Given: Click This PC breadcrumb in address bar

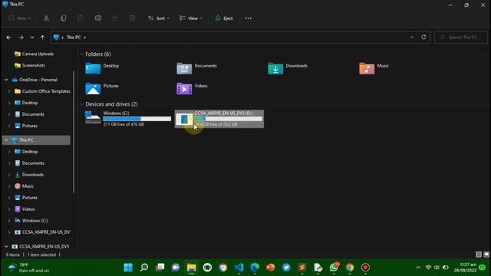Looking at the screenshot, I should (74, 38).
